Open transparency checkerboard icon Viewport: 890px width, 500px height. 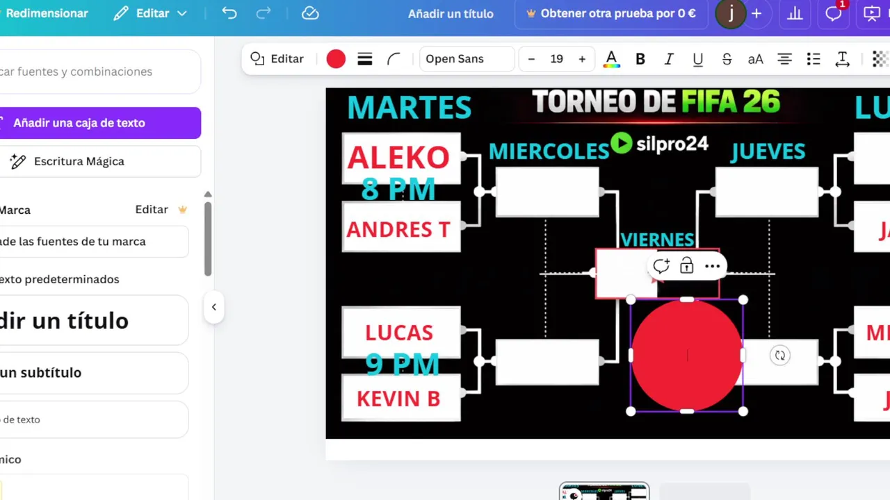pyautogui.click(x=881, y=59)
